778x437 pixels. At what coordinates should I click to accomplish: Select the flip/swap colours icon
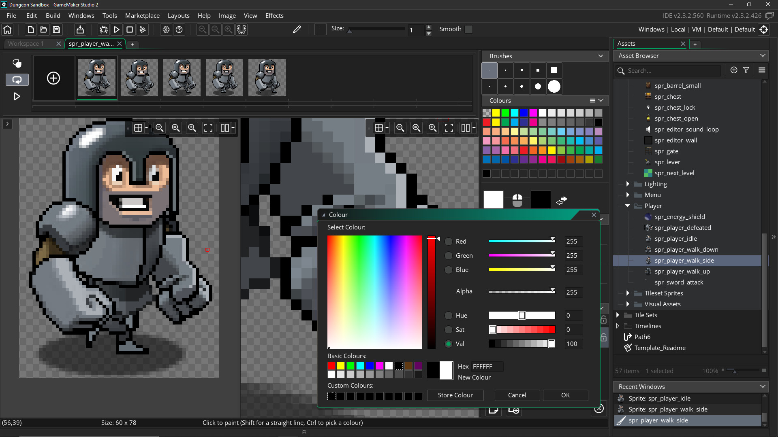pos(561,199)
